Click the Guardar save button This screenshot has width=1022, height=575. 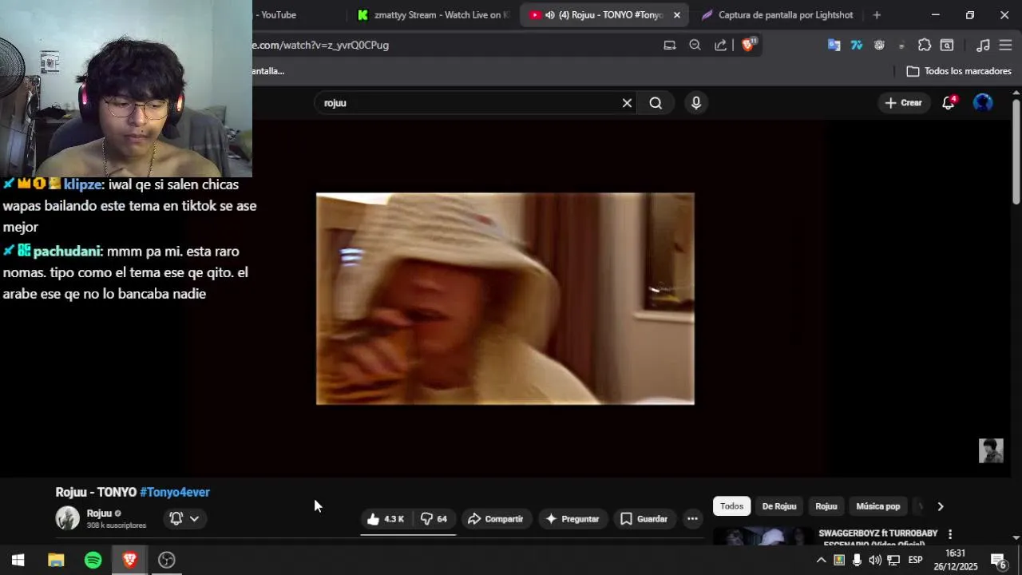(x=644, y=519)
